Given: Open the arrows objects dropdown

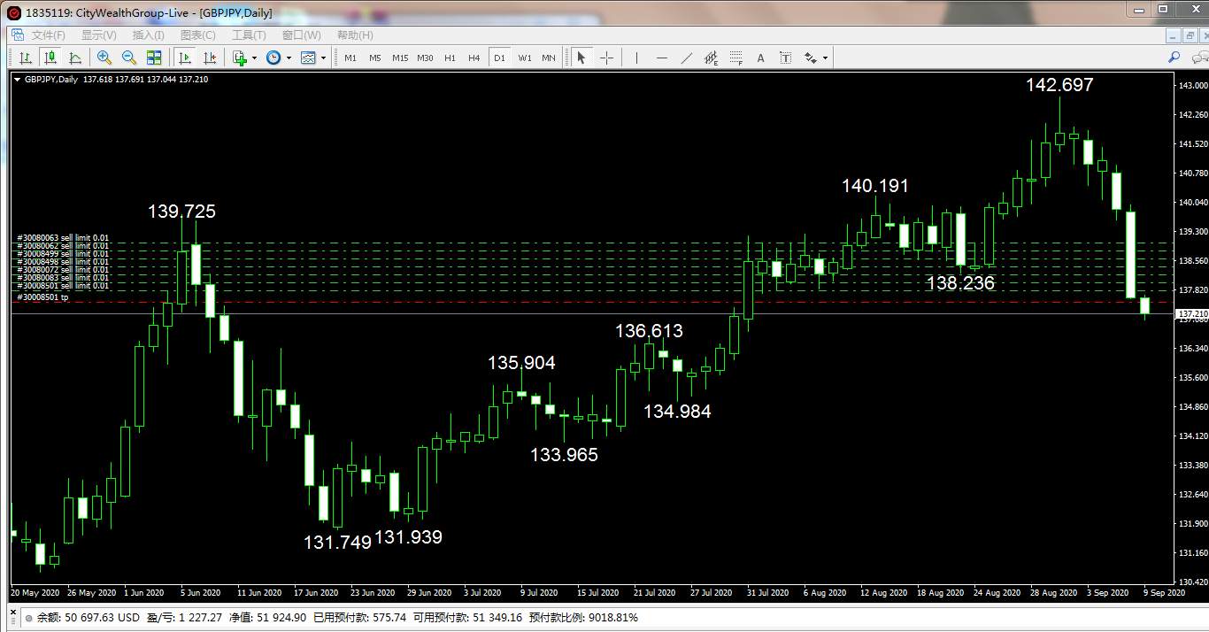Looking at the screenshot, I should point(825,58).
